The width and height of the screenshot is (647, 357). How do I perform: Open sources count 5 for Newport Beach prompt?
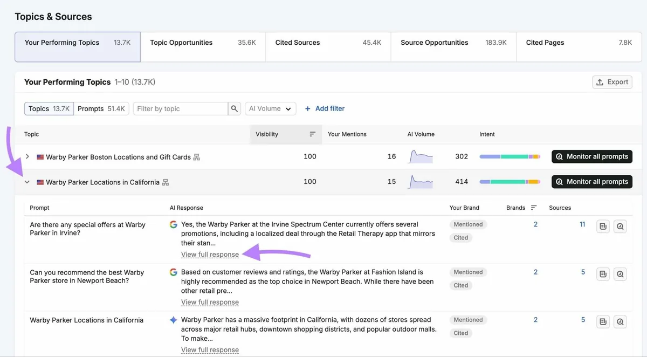583,272
